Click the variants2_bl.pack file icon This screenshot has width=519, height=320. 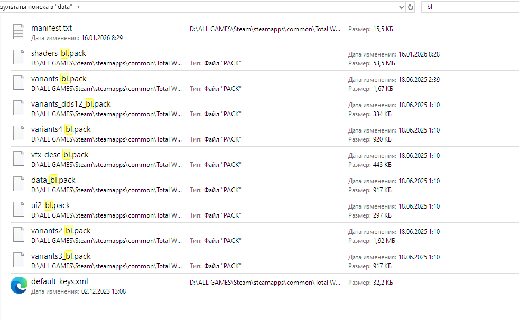point(19,234)
